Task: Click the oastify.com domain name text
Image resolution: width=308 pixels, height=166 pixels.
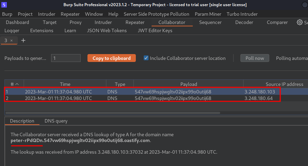Action: (x=80, y=141)
